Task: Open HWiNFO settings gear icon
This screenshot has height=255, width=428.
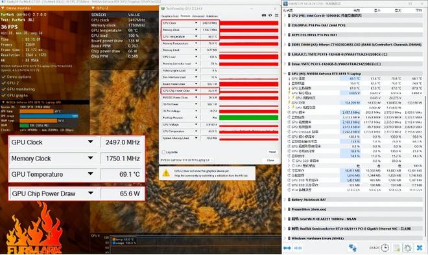Action: coord(408,248)
